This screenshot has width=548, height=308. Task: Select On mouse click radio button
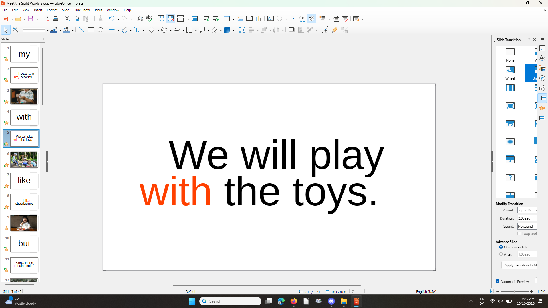pyautogui.click(x=501, y=247)
